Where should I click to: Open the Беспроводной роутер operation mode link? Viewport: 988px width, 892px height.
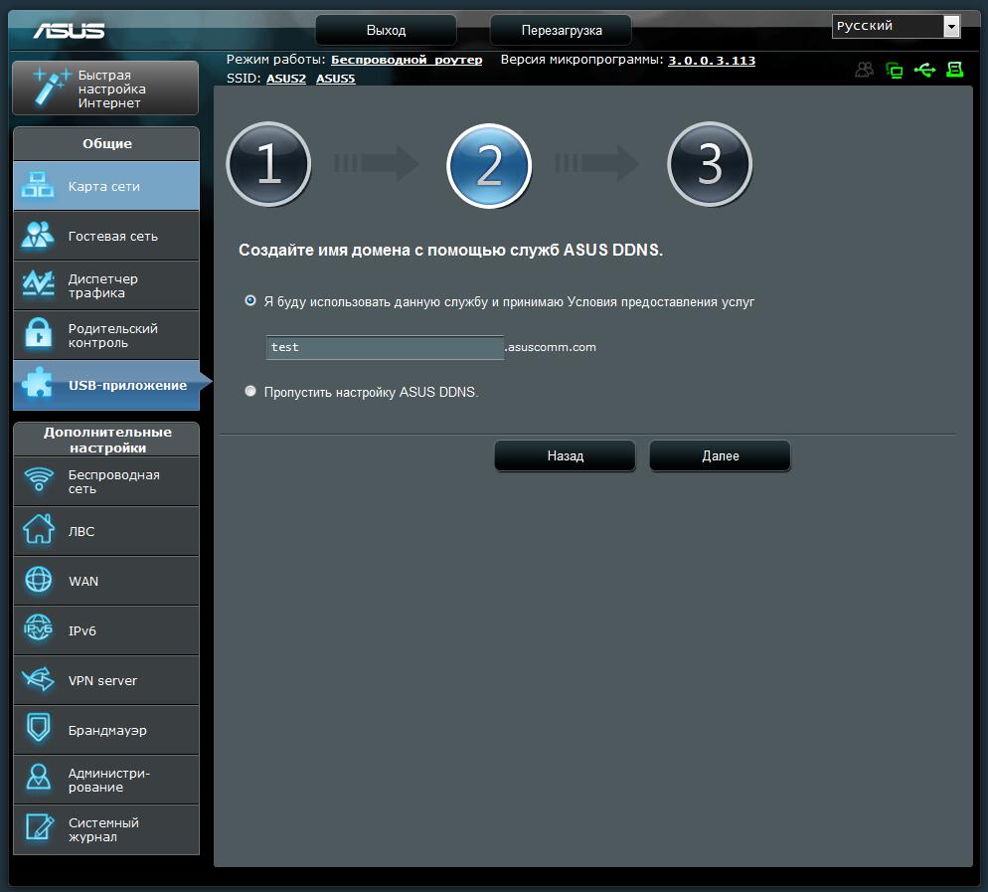407,60
